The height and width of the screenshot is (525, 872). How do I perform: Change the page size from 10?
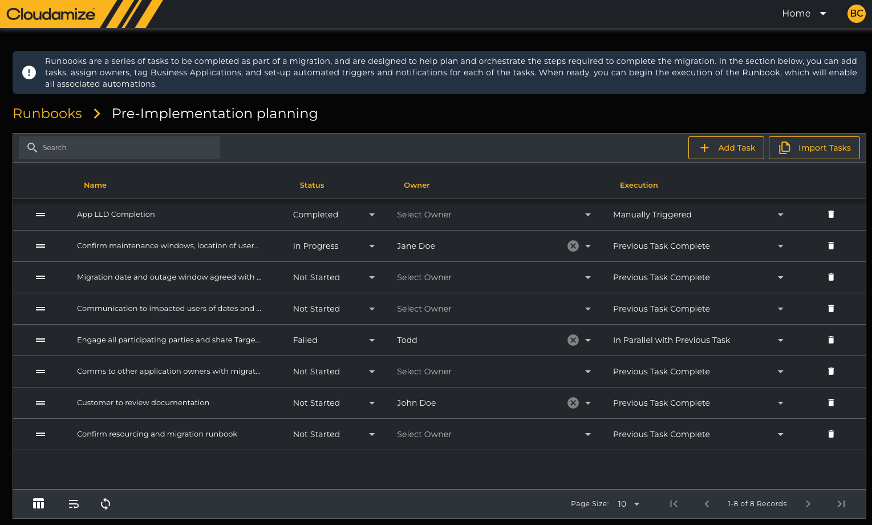point(628,504)
